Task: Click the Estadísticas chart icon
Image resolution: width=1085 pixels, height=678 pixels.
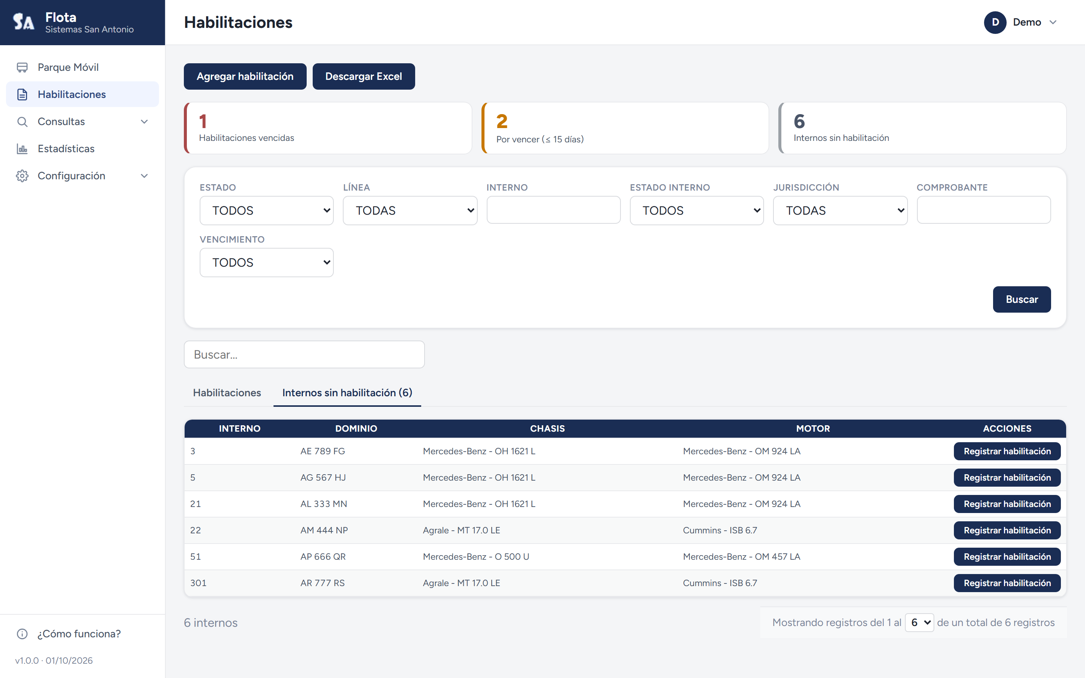Action: [x=22, y=148]
